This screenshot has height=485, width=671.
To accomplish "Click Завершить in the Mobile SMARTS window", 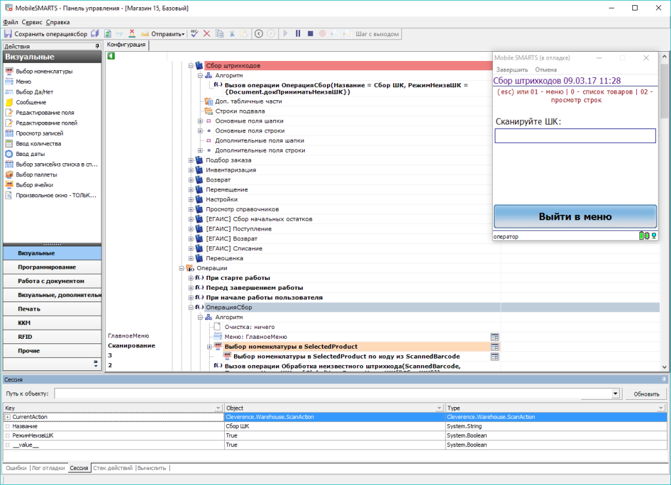I will (x=512, y=69).
